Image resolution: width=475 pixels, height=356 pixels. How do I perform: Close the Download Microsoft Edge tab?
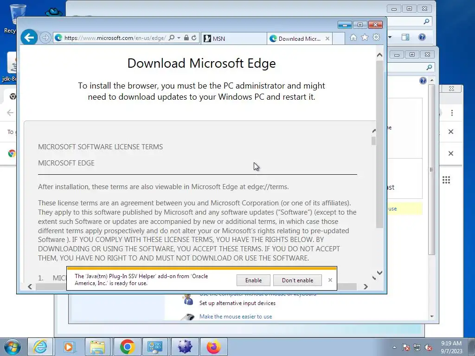327,38
